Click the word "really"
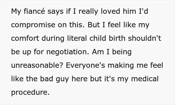 click(88, 11)
